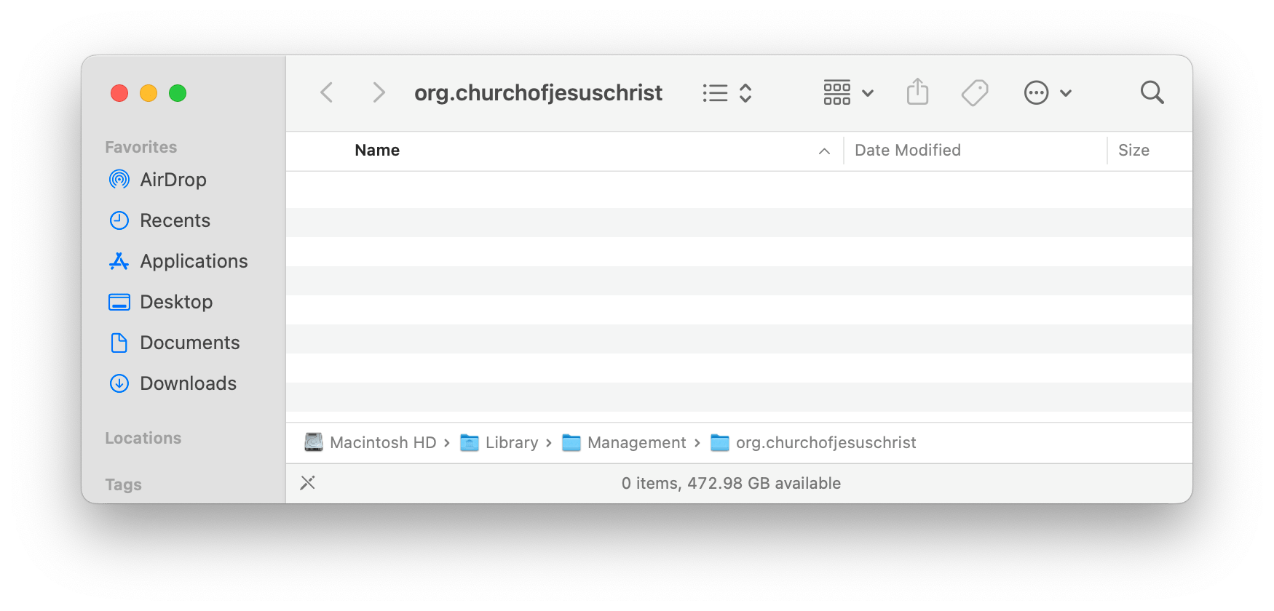Screen dimensions: 1274x611
Task: Open Desktop in the sidebar
Action: [176, 302]
